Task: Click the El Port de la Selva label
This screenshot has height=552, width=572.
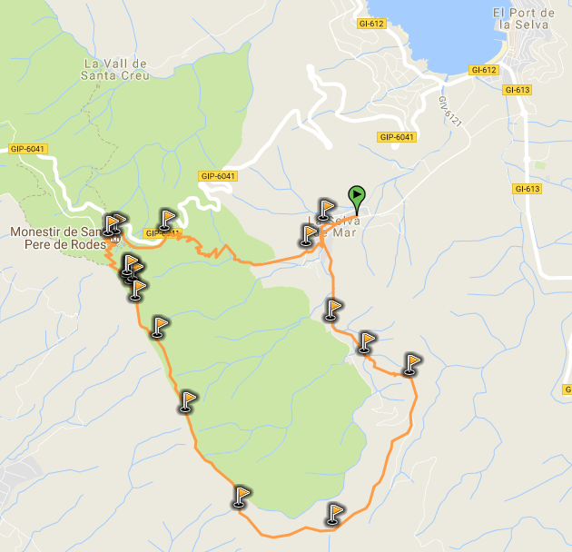Action: point(524,19)
